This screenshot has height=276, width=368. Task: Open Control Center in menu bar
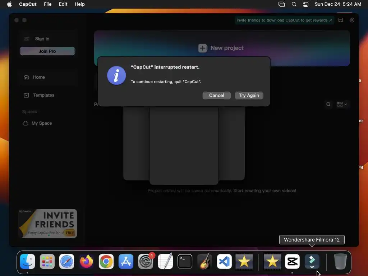tap(306, 4)
